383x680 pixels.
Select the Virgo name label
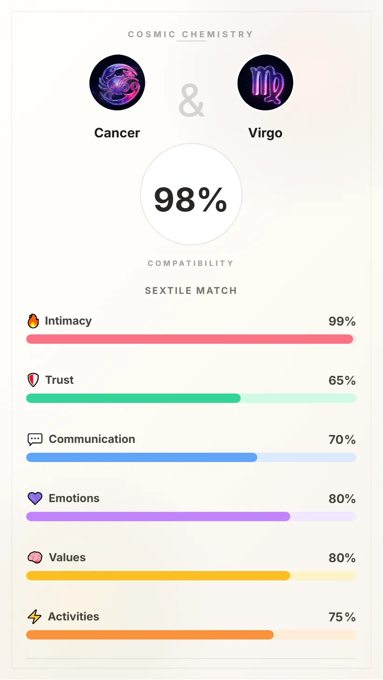coord(265,133)
